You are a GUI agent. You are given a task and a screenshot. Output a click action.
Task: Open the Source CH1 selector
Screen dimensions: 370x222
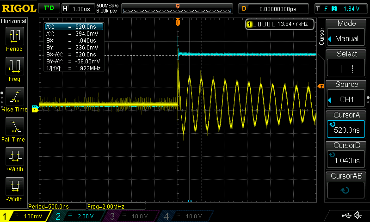[x=346, y=94]
